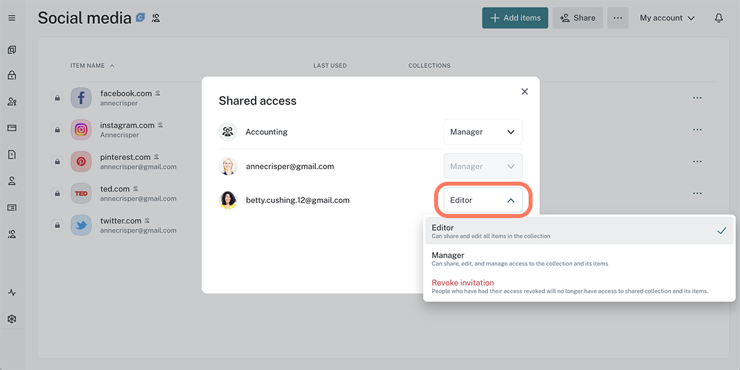The width and height of the screenshot is (740, 370).
Task: Click the Pinterest item icon
Action: [x=81, y=161]
